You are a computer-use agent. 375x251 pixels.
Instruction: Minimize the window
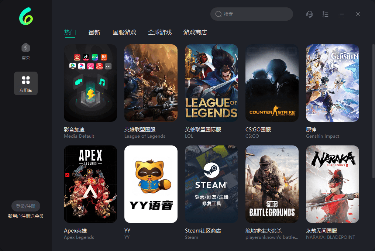(x=342, y=14)
